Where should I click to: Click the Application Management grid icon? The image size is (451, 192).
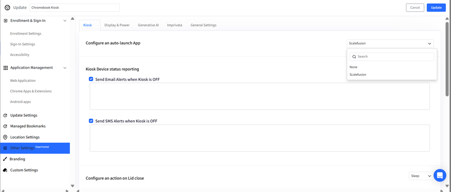5,68
